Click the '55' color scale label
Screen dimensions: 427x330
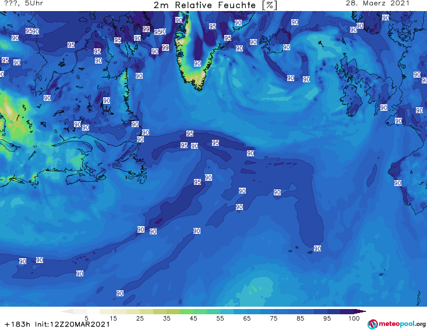[x=220, y=318]
